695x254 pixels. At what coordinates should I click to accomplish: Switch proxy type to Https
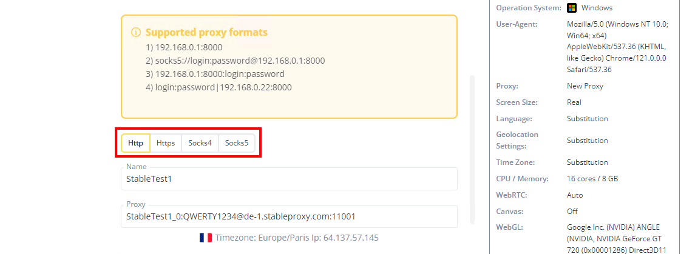[166, 143]
